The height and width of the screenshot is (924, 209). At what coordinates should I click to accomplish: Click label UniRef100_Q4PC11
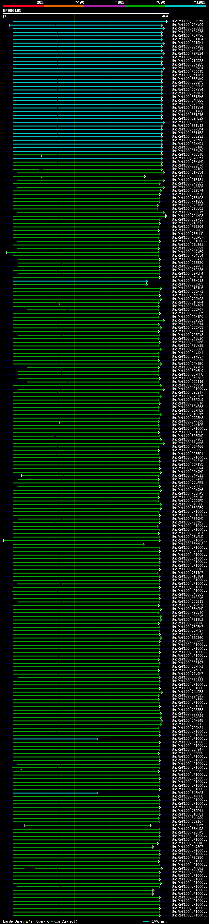pos(187,475)
